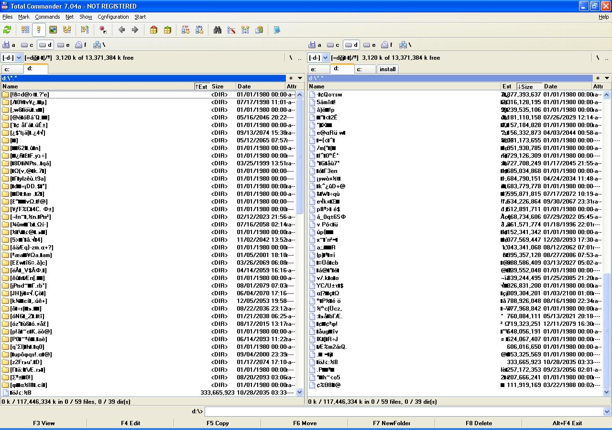
Task: Open right panel directory history arrow
Action: coord(607,78)
